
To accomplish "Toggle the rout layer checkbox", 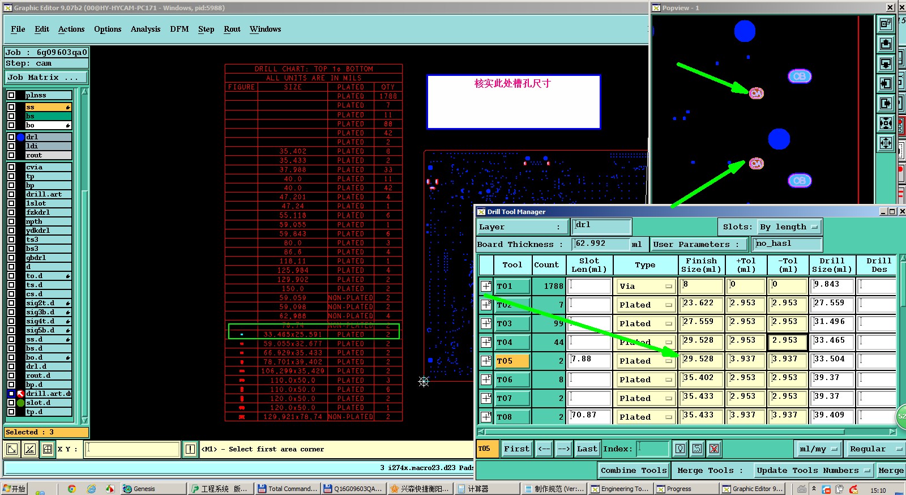I will point(11,155).
